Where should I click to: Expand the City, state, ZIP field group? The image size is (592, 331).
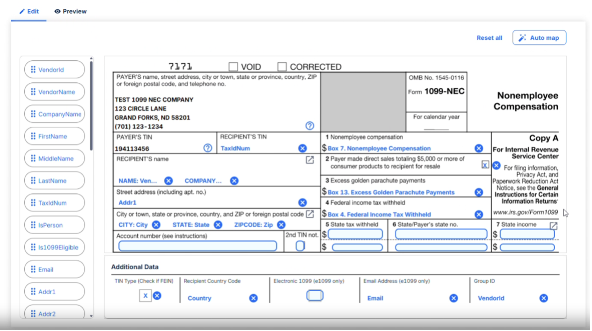(x=310, y=214)
